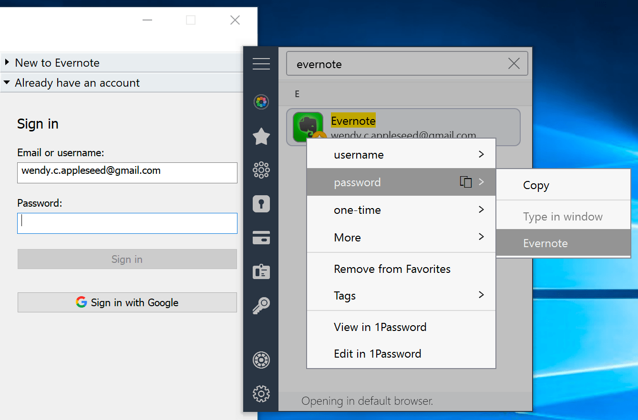The image size is (638, 420).
Task: Expand the 'New to Evernote' section
Action: pyautogui.click(x=57, y=62)
